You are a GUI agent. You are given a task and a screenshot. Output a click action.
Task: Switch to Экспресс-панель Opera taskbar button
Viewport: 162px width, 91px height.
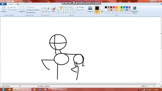click(x=58, y=89)
